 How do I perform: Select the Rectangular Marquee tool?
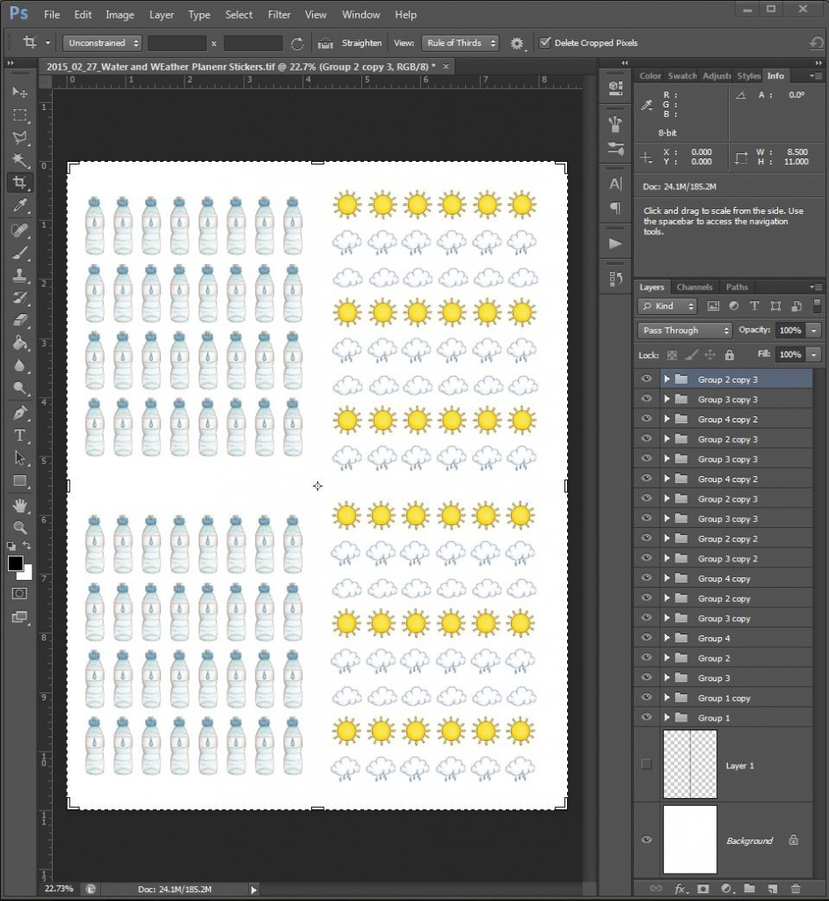coord(20,115)
